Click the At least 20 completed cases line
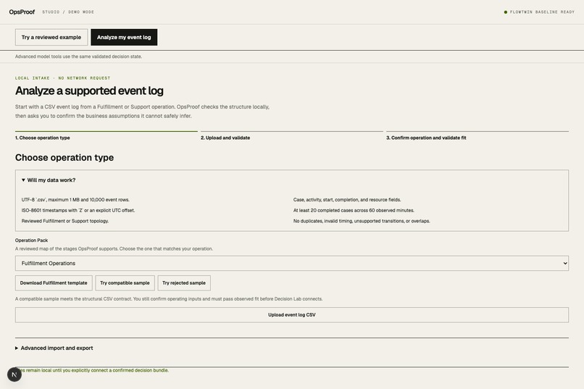The height and width of the screenshot is (389, 584). point(354,210)
